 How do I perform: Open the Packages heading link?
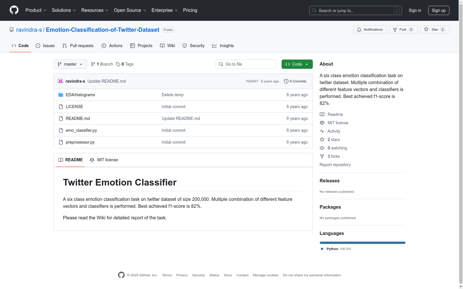click(x=330, y=207)
